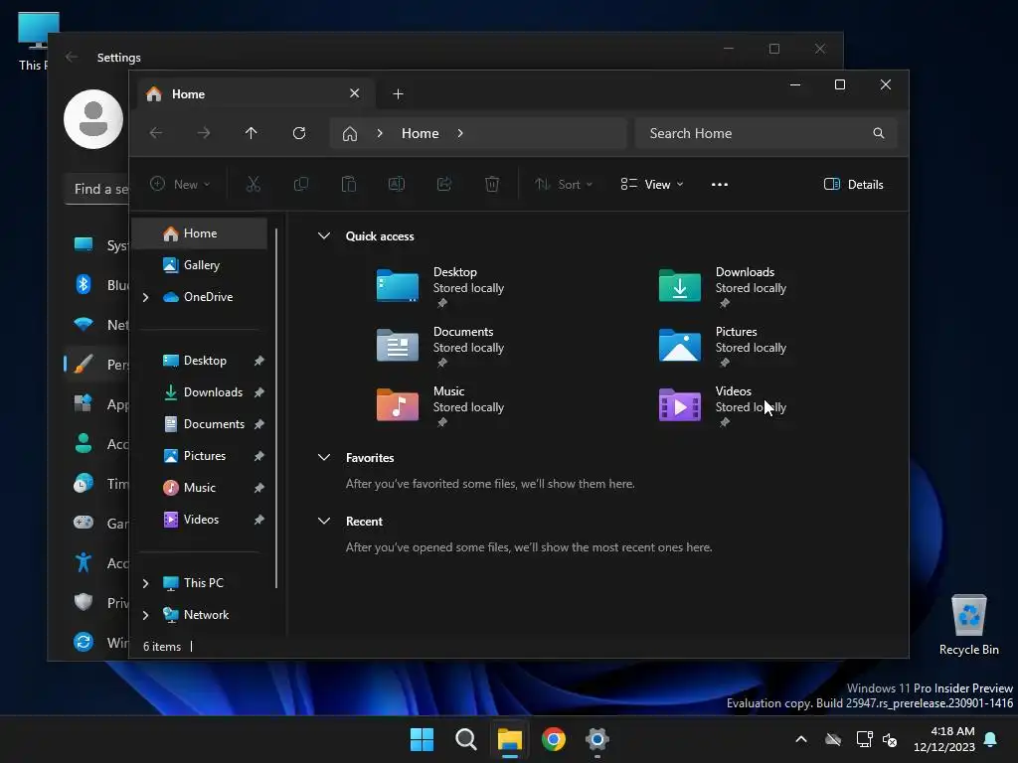Click the Cut scissors icon in toolbar

pyautogui.click(x=254, y=184)
